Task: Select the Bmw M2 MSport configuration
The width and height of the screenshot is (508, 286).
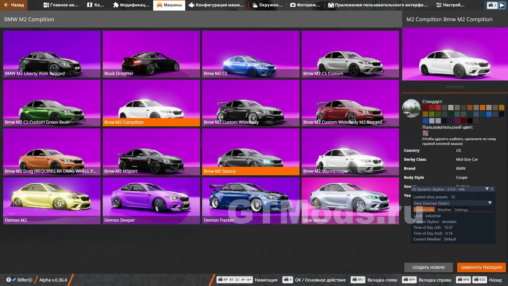Action: [x=151, y=152]
